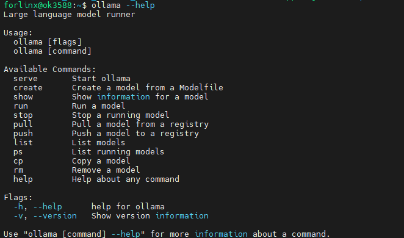This screenshot has width=404, height=238.
Task: Click the 'run' command entry
Action: 21,106
